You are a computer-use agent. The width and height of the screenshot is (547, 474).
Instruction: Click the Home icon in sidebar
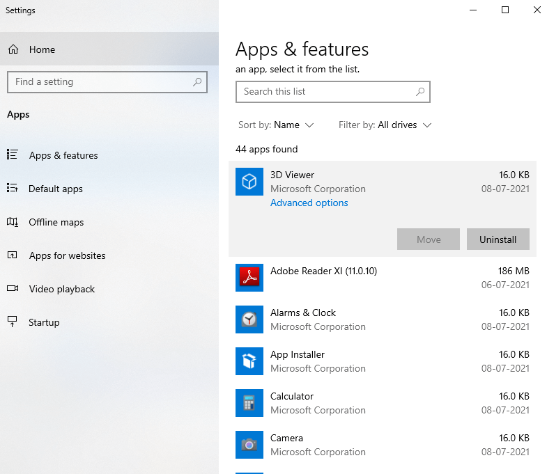point(13,49)
